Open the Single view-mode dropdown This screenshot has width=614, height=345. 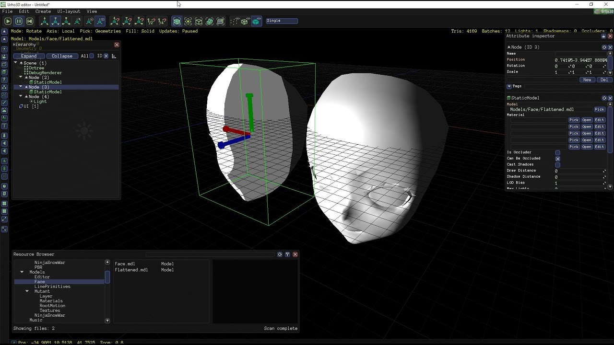[x=282, y=21]
